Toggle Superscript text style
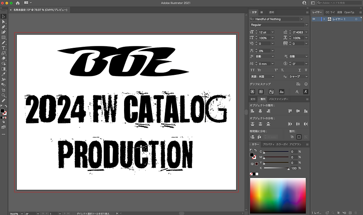 pos(276,70)
